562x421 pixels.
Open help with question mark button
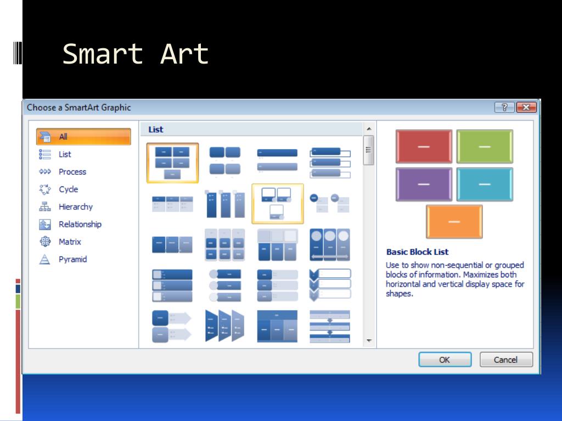[504, 107]
